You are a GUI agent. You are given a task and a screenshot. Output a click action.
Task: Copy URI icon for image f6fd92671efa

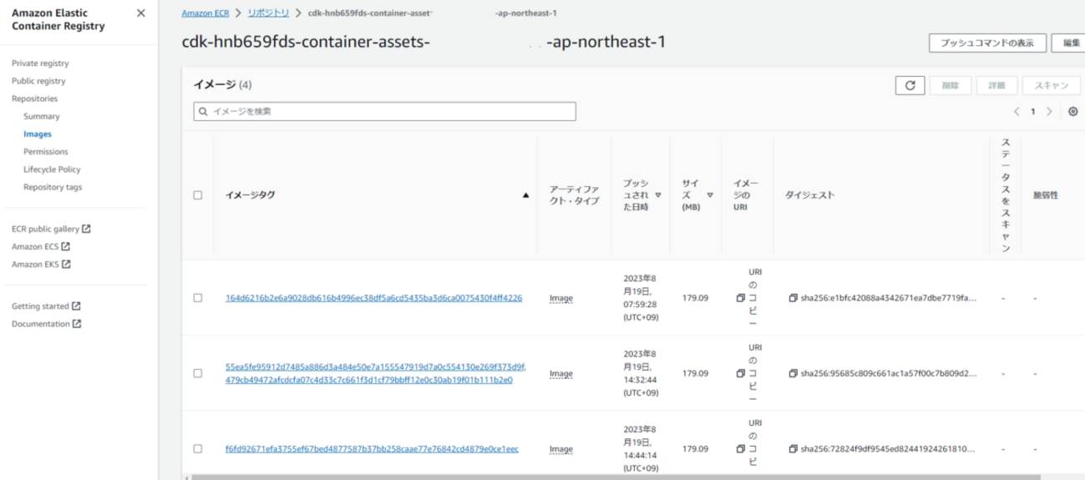pos(740,449)
